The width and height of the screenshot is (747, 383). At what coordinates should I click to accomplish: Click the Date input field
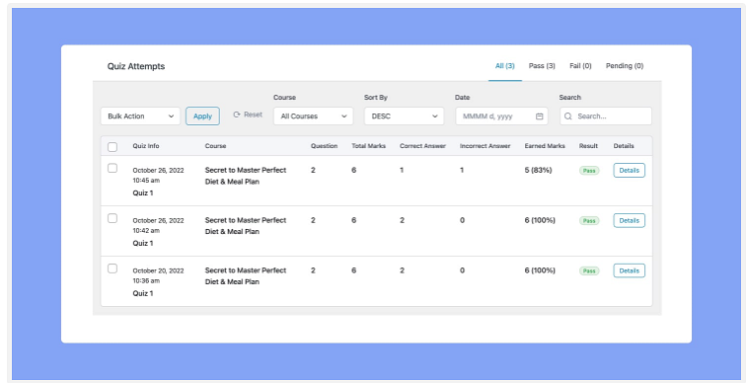coord(501,116)
